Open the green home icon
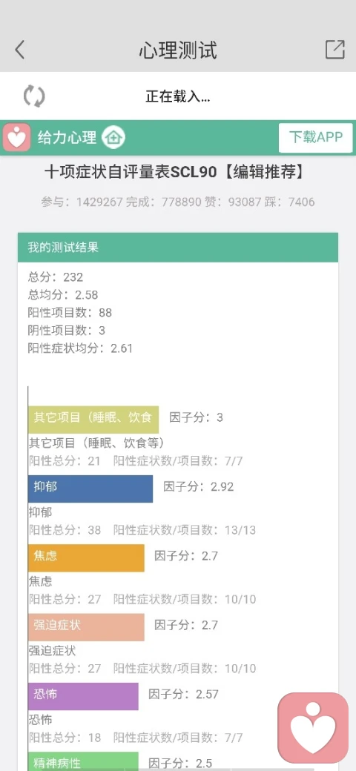The image size is (356, 771). (113, 137)
